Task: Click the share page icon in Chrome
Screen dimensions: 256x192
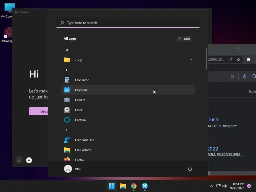Action: point(230,59)
